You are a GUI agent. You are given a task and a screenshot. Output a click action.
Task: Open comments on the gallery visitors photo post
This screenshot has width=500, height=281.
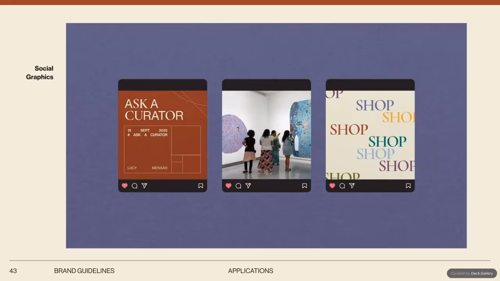238,186
